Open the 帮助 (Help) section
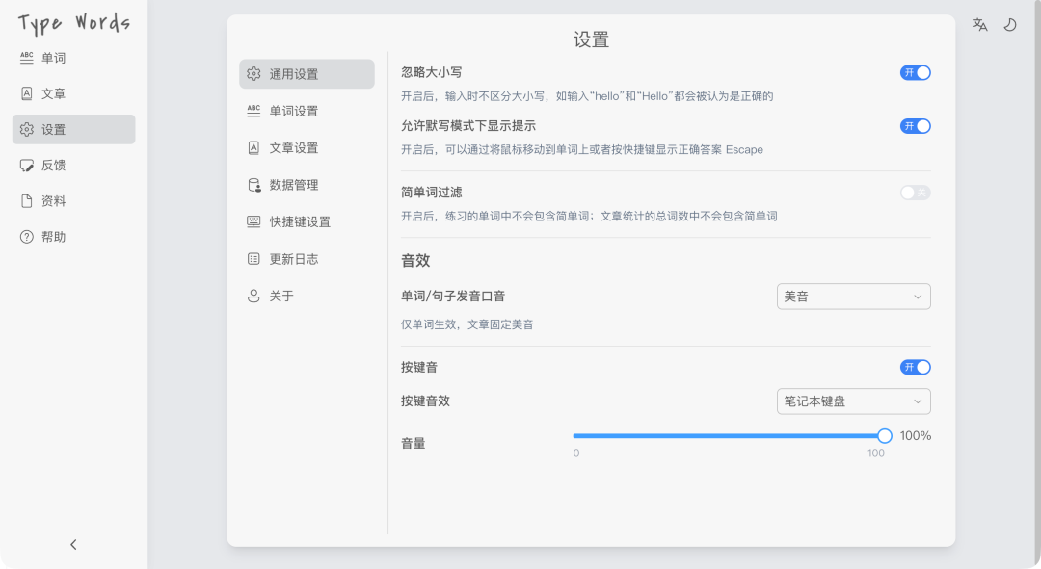 pyautogui.click(x=43, y=236)
